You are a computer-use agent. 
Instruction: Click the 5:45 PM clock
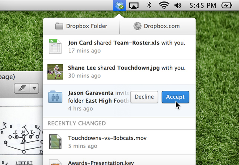(203, 6)
